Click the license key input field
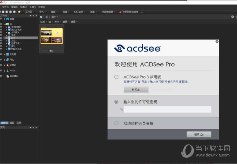This screenshot has width=237, height=164. [167, 109]
